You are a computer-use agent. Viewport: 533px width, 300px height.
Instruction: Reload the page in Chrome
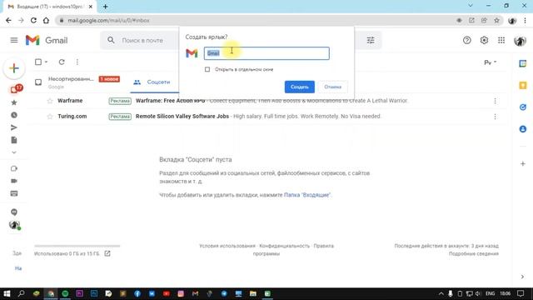[x=33, y=20]
